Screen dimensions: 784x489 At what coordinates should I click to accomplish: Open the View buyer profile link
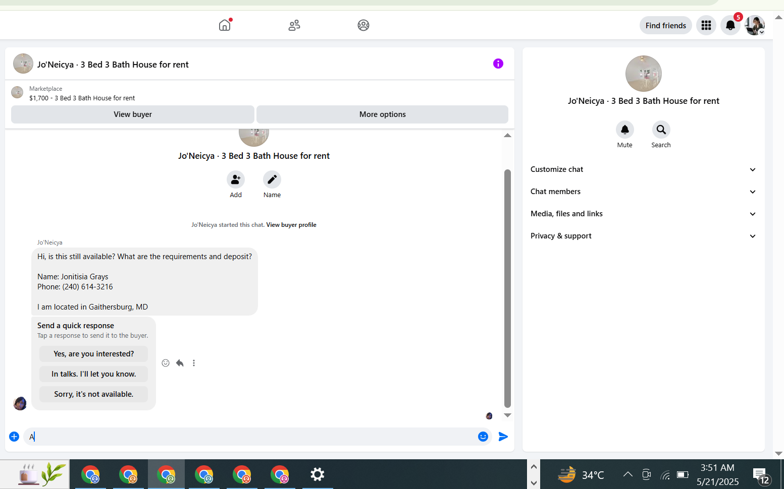pyautogui.click(x=291, y=225)
